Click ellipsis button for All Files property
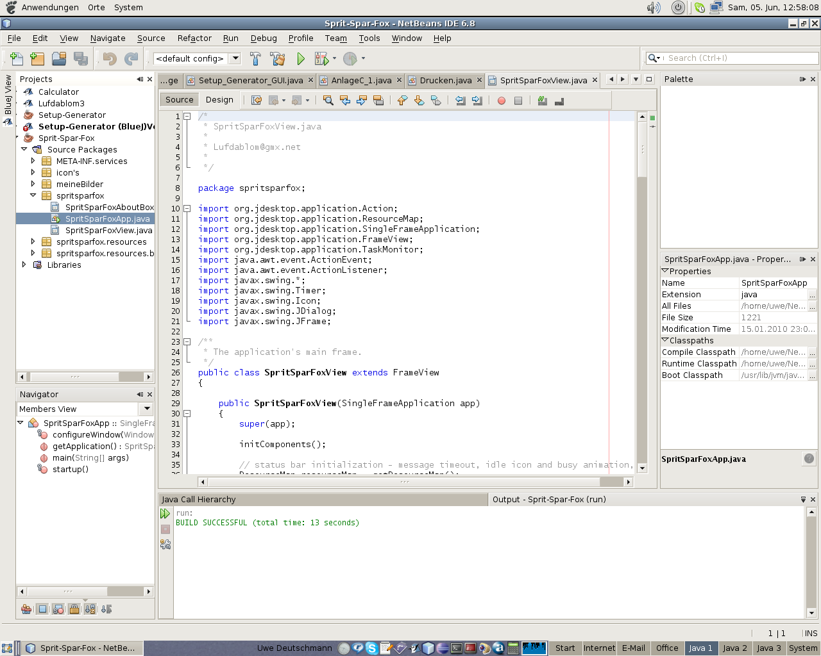The height and width of the screenshot is (656, 821). click(x=812, y=306)
